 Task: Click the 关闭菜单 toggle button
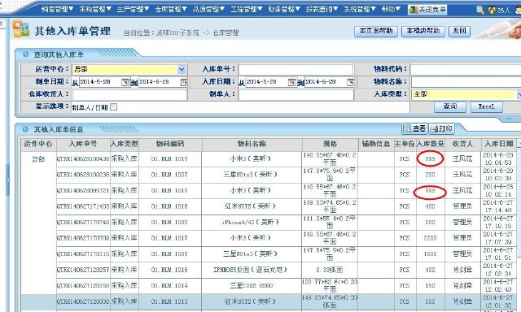[427, 10]
